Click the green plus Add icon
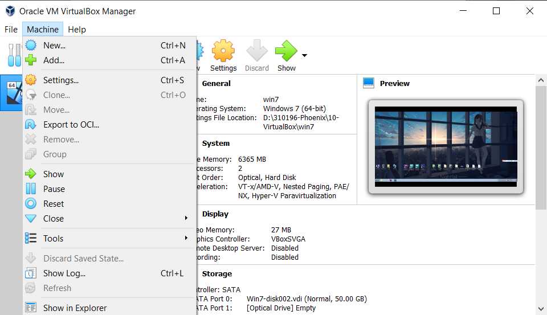This screenshot has height=315, width=547. [31, 60]
